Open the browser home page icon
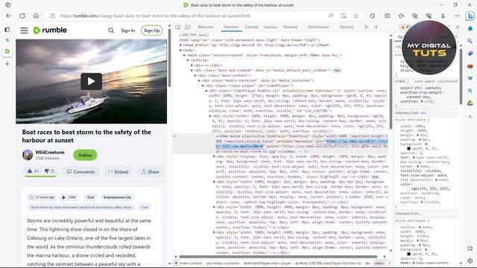Screen dimensions: 477x268 point(36,16)
